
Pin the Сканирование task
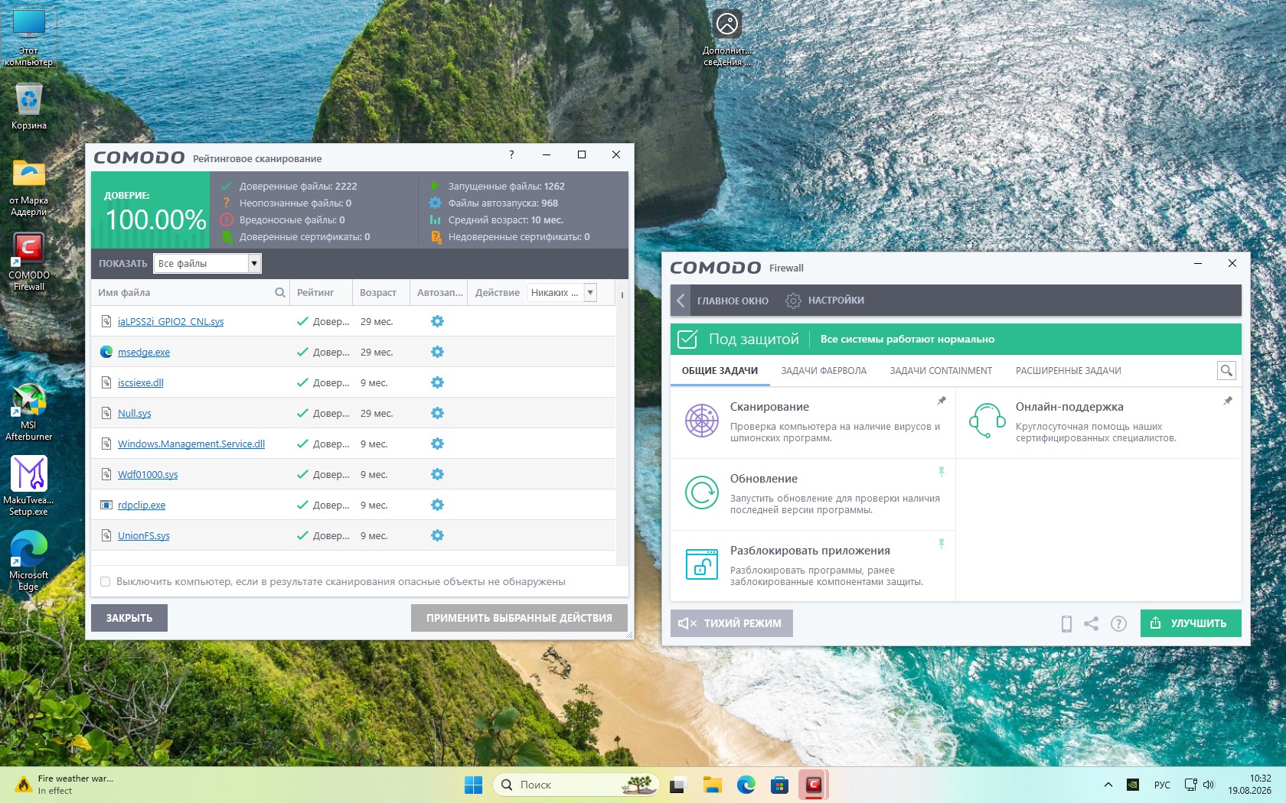coord(942,401)
